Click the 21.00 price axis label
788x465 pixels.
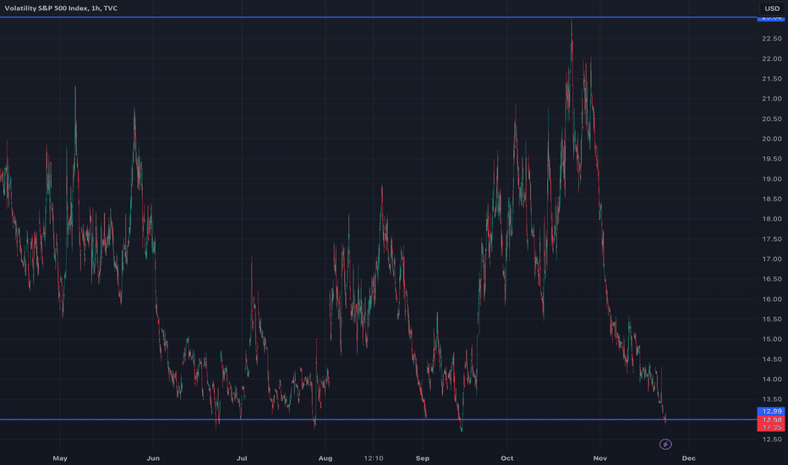click(x=772, y=99)
